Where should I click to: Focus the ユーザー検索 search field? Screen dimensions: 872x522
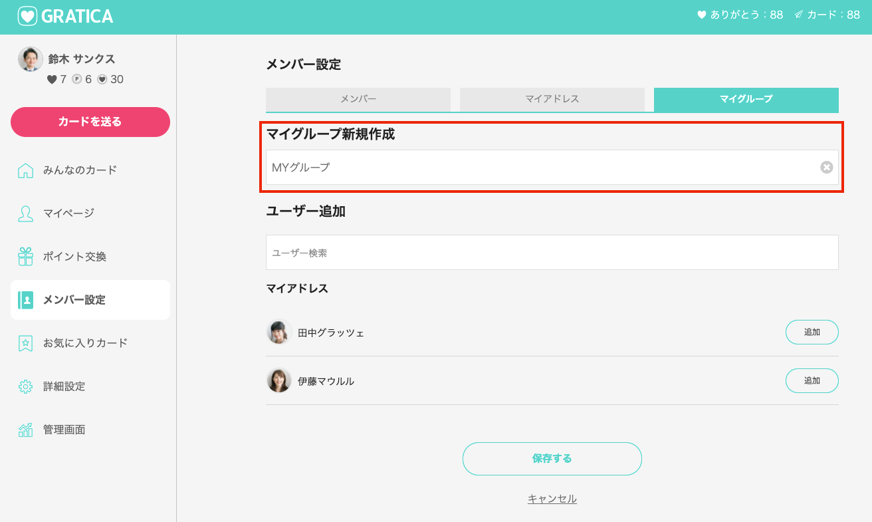coord(552,253)
